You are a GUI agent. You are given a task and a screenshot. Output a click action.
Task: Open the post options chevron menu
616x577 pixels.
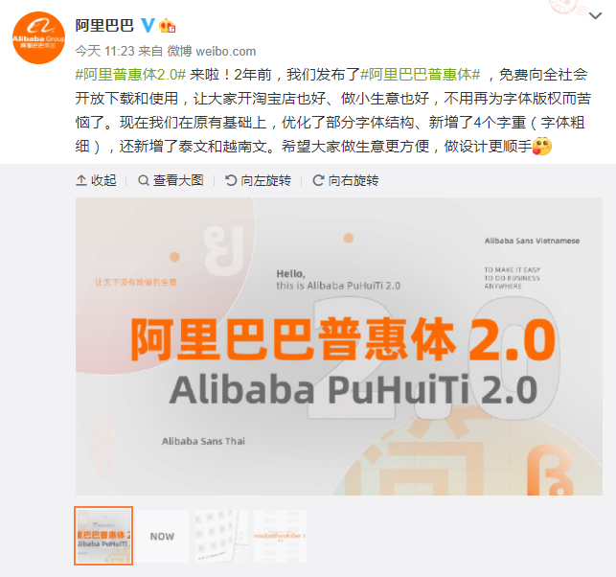point(596,15)
